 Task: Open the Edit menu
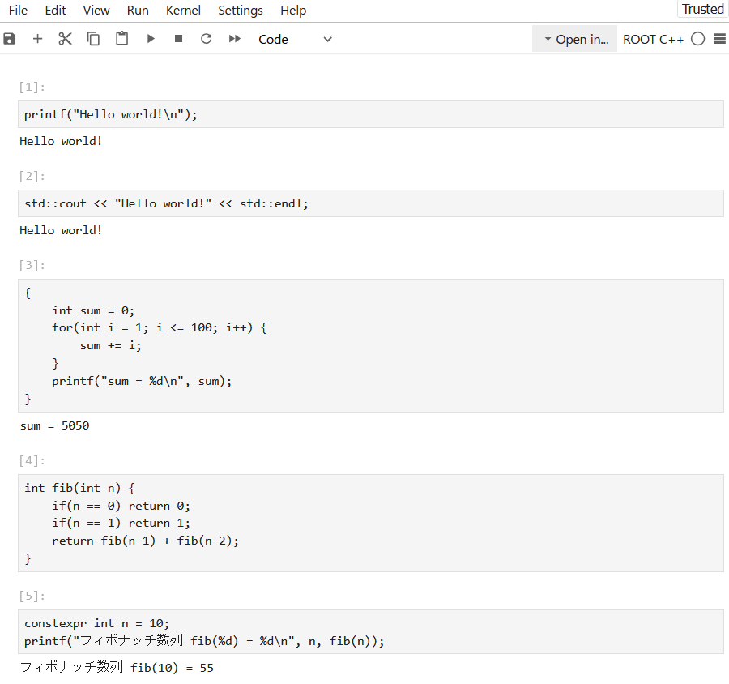click(55, 11)
